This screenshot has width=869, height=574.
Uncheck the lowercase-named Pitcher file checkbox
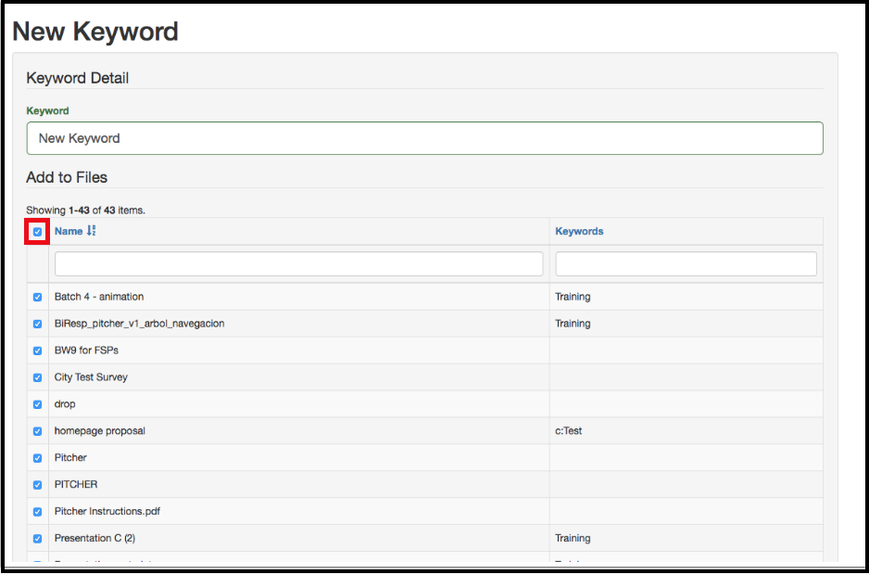[x=38, y=458]
